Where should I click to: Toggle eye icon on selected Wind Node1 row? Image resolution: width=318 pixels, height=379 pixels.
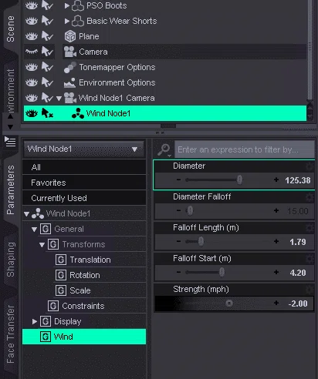(32, 113)
